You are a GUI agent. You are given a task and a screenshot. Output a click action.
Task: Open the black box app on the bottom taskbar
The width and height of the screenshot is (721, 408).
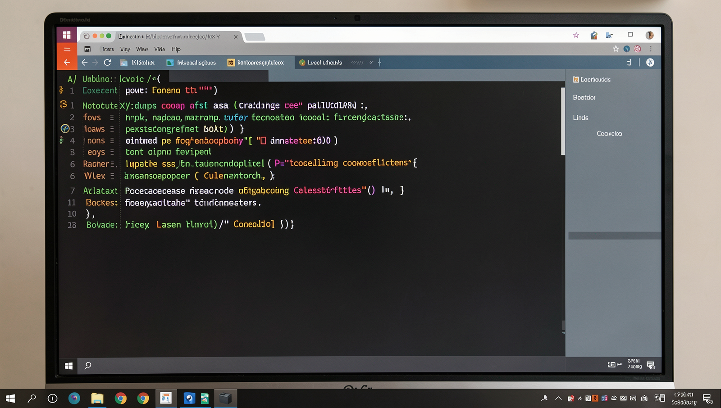point(225,398)
